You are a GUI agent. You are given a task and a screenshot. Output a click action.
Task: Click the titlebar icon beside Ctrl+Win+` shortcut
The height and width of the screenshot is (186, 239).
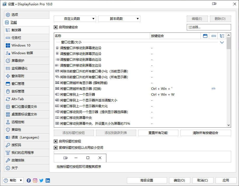click(x=213, y=89)
